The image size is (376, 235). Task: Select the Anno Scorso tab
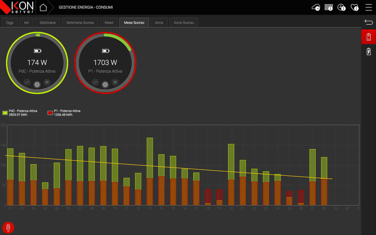click(184, 23)
